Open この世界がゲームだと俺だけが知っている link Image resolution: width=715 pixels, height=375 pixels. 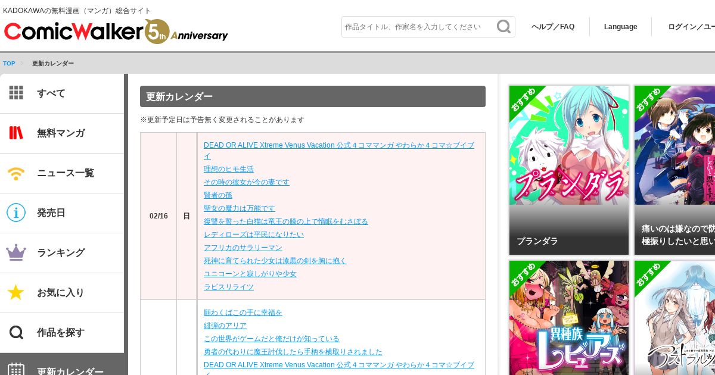(272, 339)
